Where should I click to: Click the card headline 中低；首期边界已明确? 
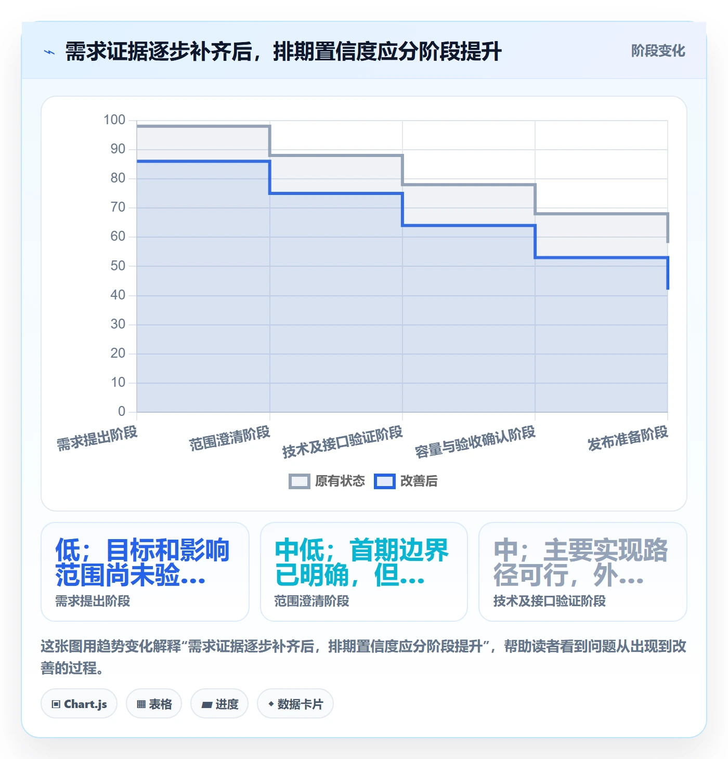coord(361,562)
